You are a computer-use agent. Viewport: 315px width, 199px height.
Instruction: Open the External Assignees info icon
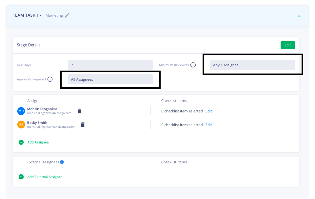coord(62,162)
